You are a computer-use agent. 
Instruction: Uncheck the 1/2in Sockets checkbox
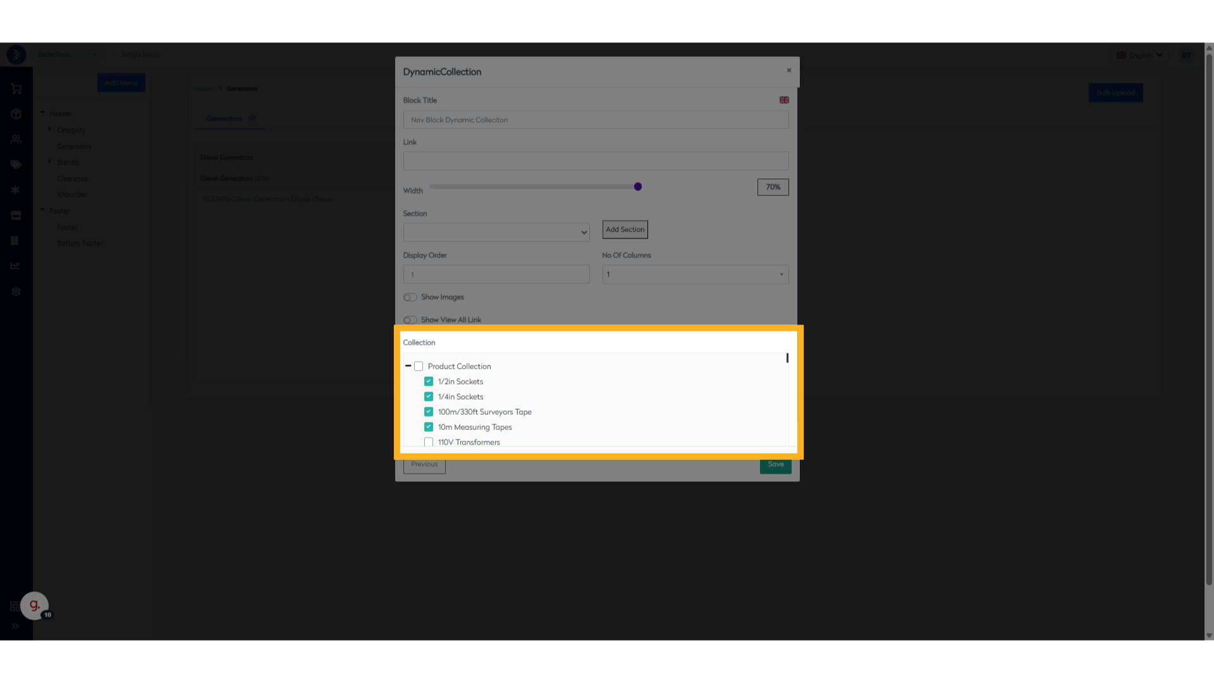[x=429, y=381]
